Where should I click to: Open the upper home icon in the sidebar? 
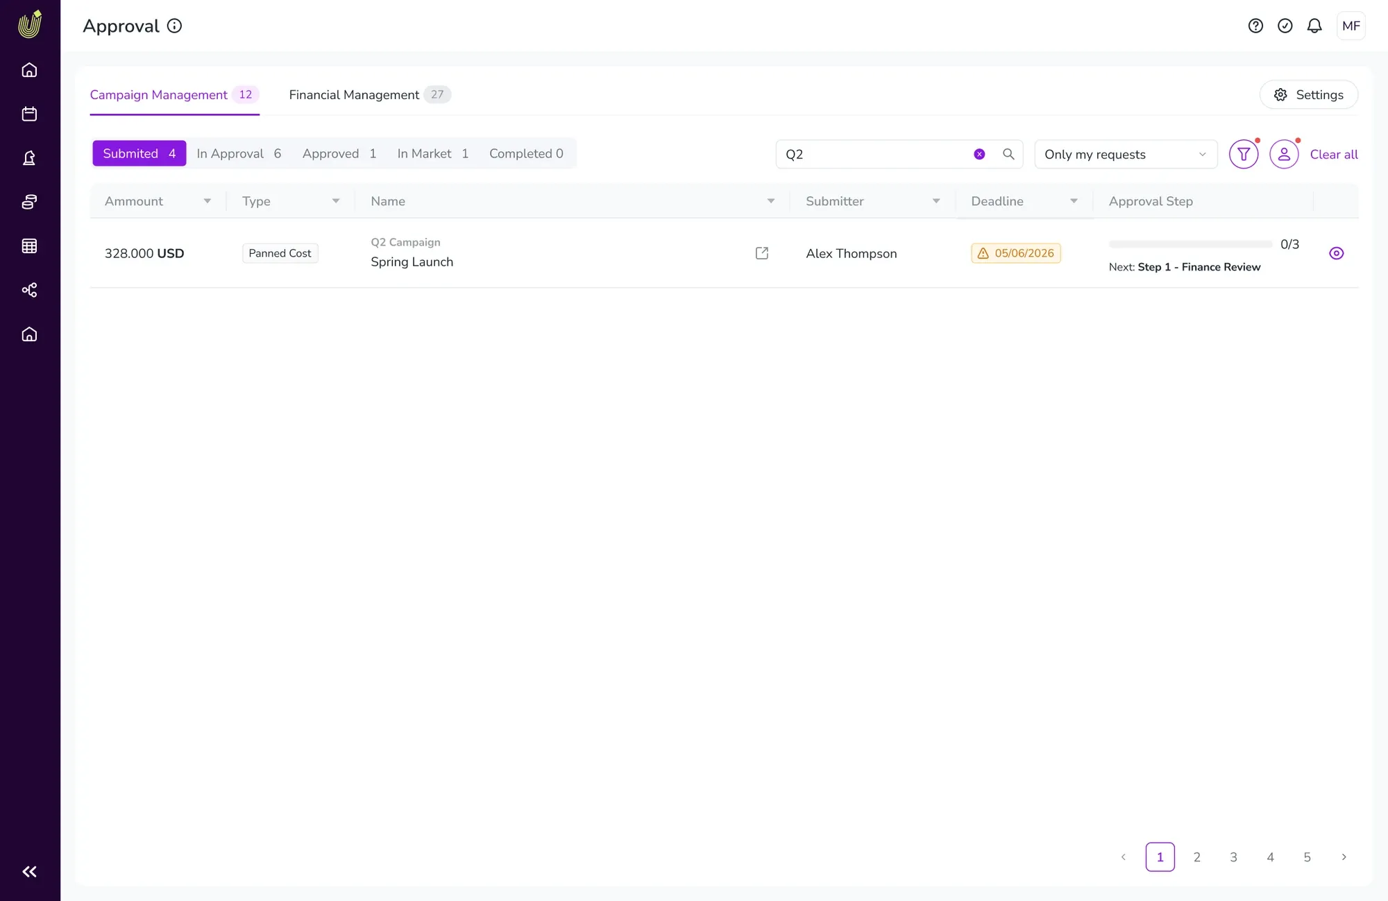click(29, 70)
